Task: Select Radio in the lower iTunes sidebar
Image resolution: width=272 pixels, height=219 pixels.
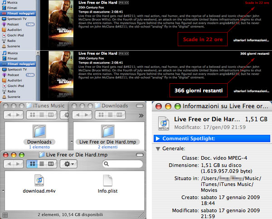Action: click(x=12, y=90)
